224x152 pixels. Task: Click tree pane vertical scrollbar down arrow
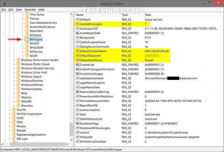pyautogui.click(x=71, y=140)
